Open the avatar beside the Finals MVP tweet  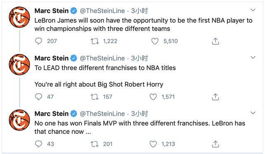(x=19, y=120)
